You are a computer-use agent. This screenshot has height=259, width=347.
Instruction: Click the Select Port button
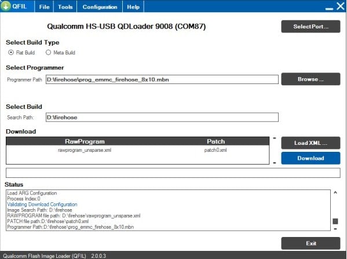[x=311, y=27]
